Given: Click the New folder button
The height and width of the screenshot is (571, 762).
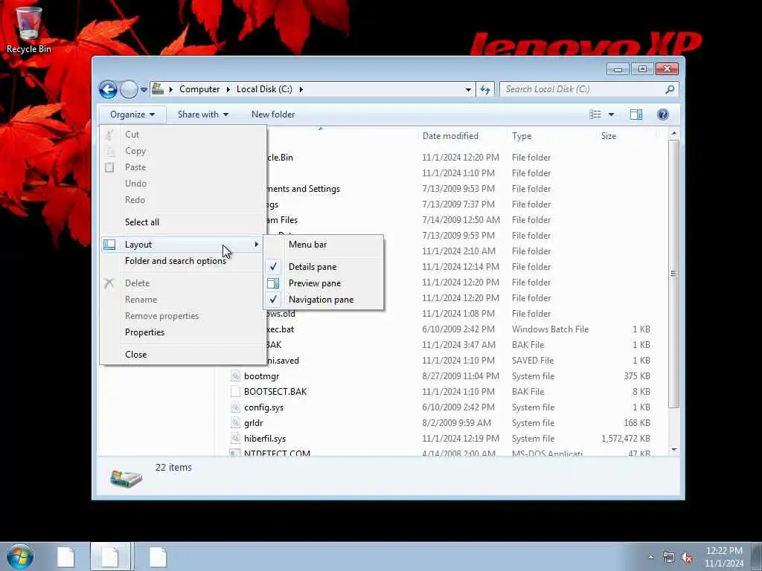Looking at the screenshot, I should (x=273, y=114).
